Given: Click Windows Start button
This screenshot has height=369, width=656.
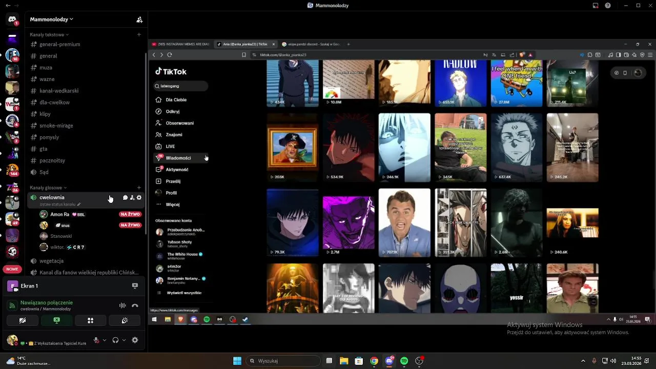Looking at the screenshot, I should tap(237, 361).
